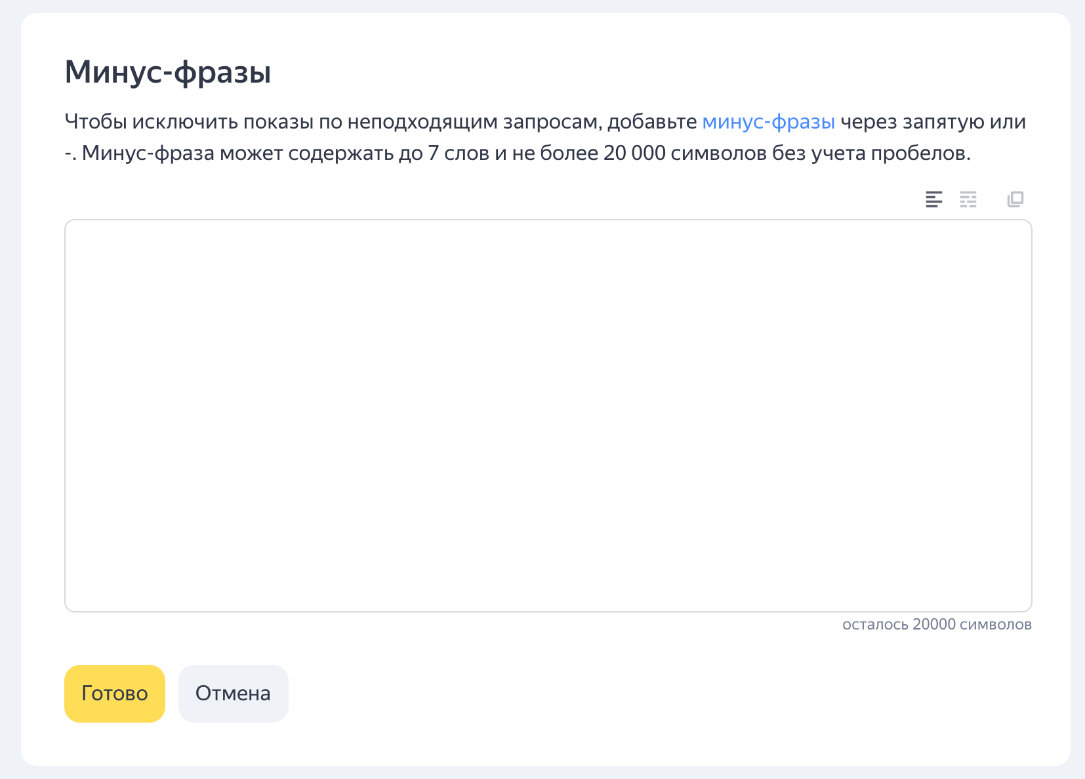
Task: Open the blue «минус-фразы» help link
Action: coord(768,122)
